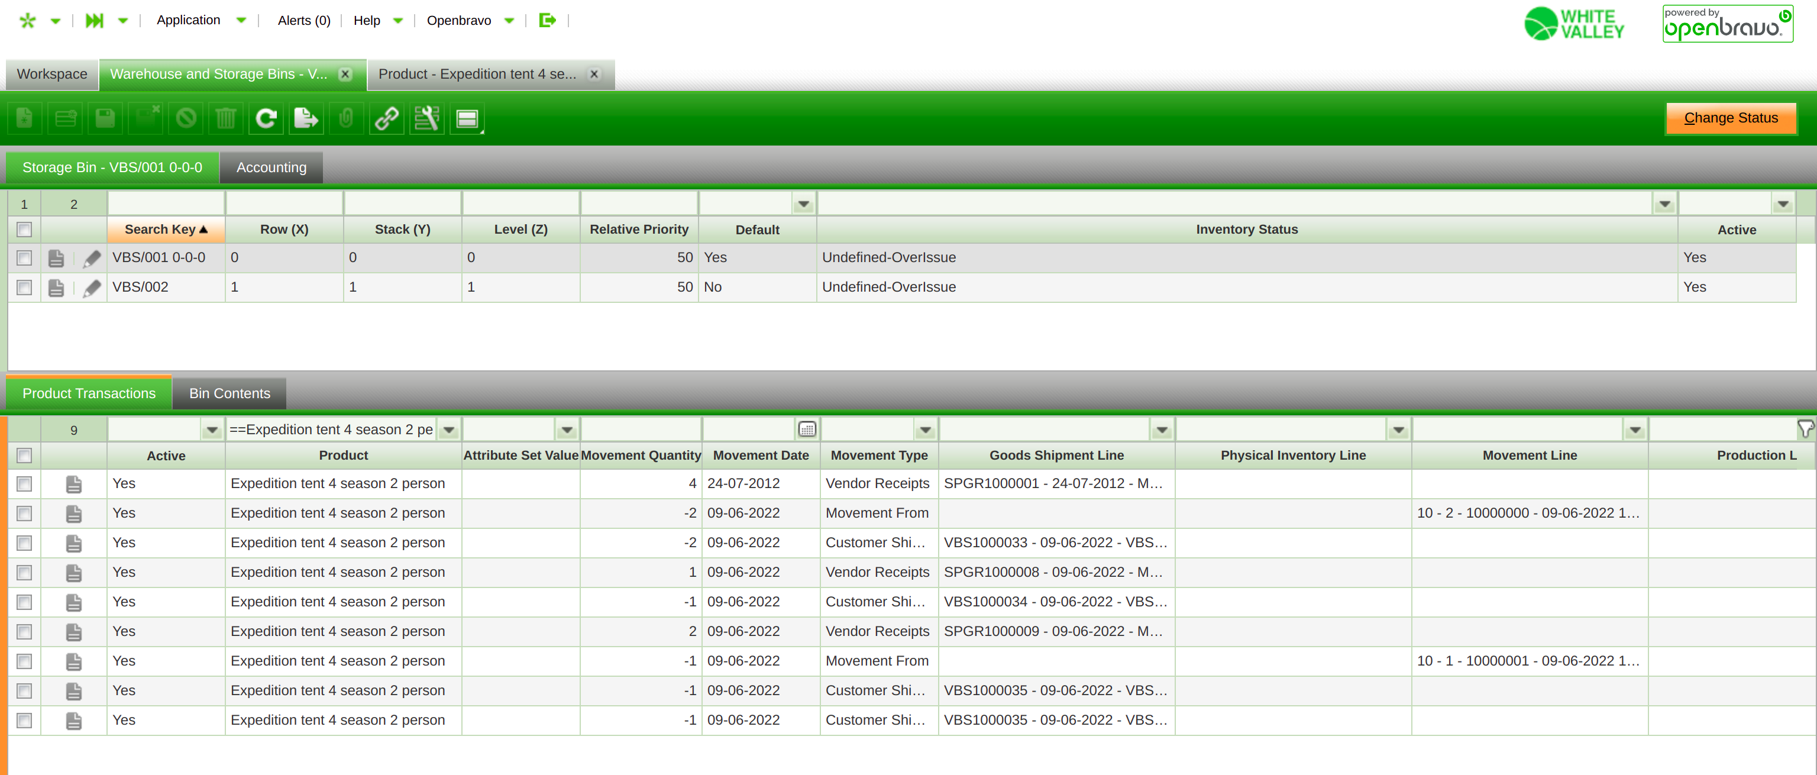The height and width of the screenshot is (775, 1817).
Task: Check the Vendor Receipts 24-07-2012 transaction row
Action: (x=25, y=483)
